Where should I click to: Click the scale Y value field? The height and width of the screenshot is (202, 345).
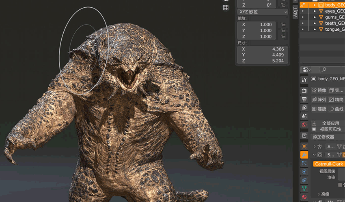click(257, 30)
